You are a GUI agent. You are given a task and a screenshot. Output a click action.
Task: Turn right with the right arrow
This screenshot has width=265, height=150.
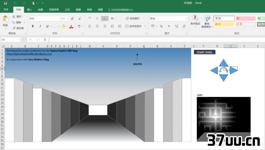[234, 70]
